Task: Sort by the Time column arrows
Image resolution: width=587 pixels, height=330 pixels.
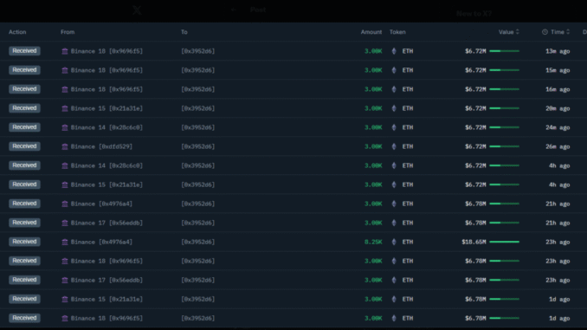Action: 568,32
